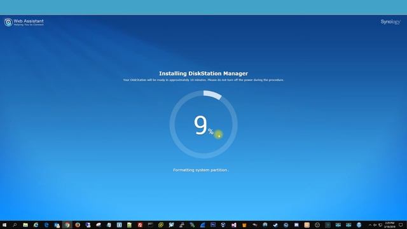Launch Microsoft Edge from the taskbar
Image resolution: width=407 pixels, height=229 pixels.
[x=46, y=225]
